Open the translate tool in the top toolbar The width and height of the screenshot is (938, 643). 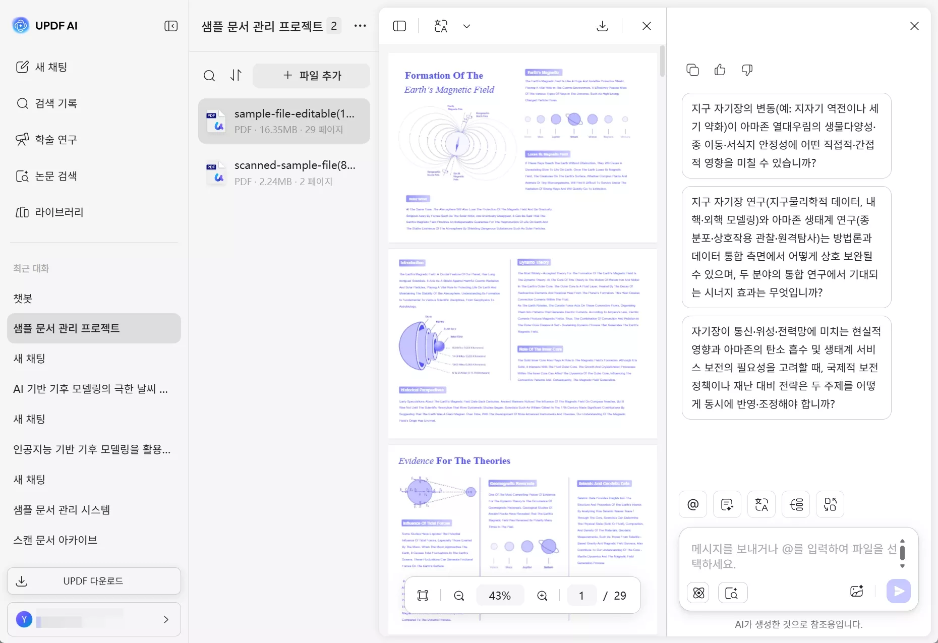440,26
